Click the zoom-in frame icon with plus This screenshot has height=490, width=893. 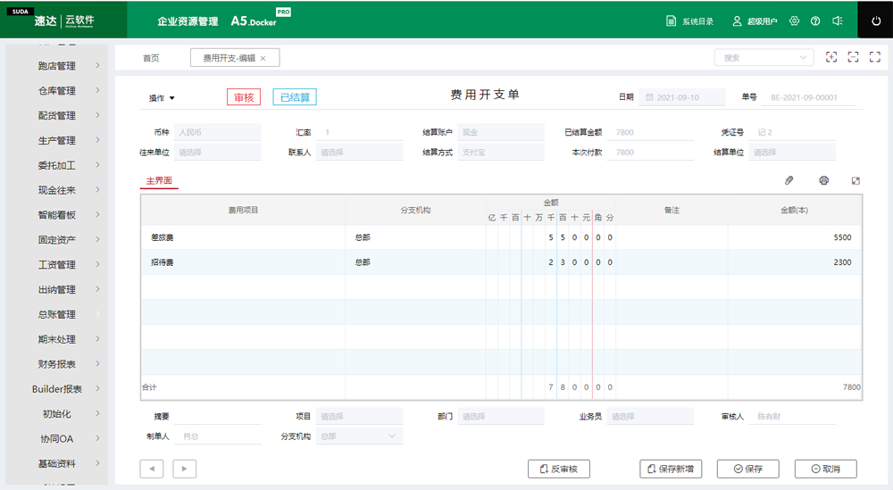click(831, 57)
